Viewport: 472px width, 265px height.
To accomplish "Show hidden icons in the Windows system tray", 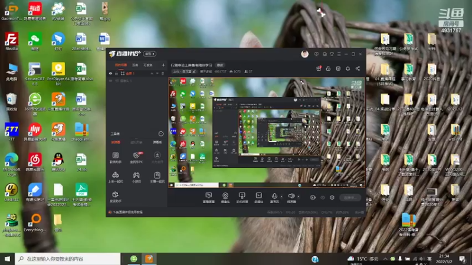I will click(385, 259).
